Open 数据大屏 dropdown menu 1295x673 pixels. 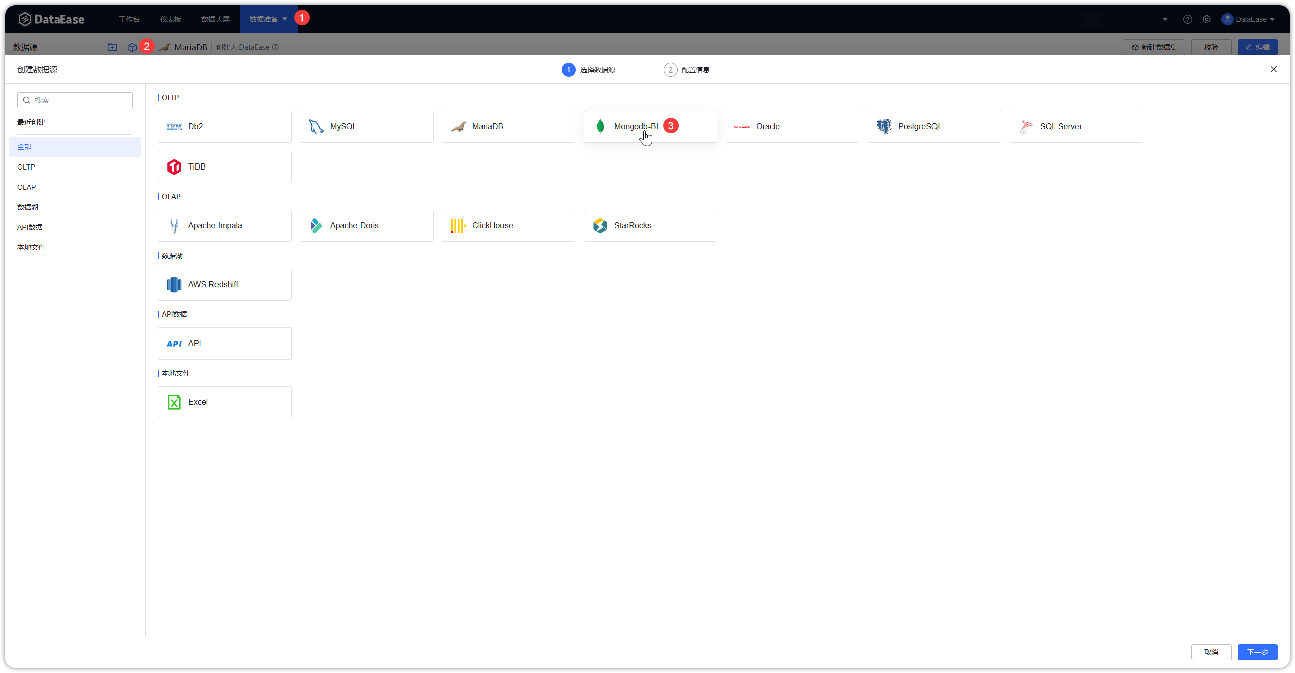[x=215, y=19]
